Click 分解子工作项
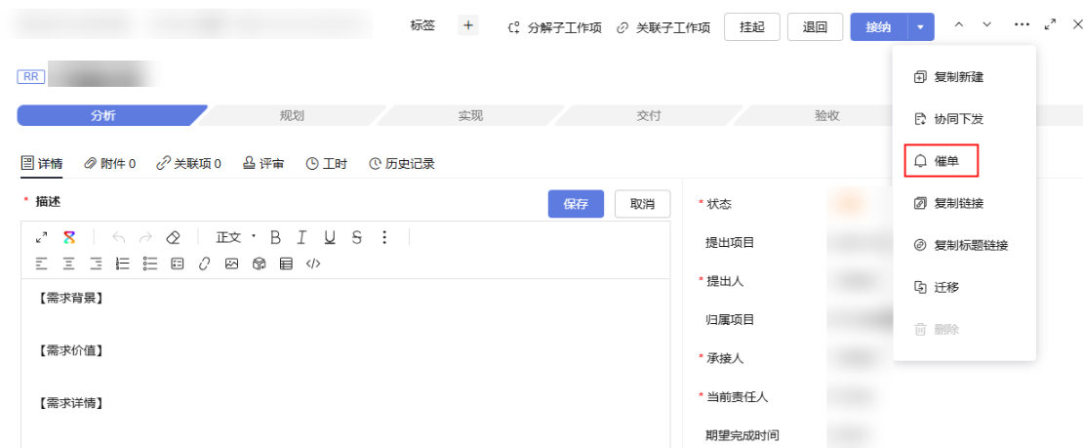 point(554,27)
